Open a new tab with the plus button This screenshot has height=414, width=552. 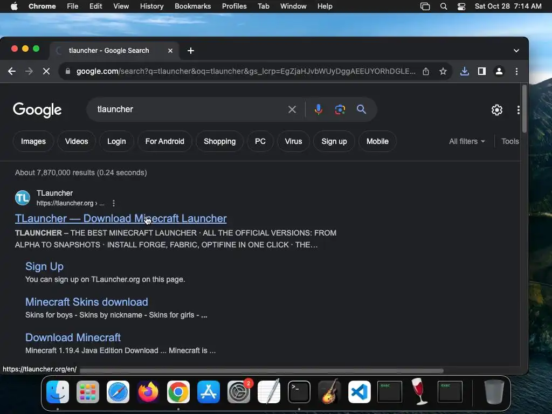coord(191,51)
